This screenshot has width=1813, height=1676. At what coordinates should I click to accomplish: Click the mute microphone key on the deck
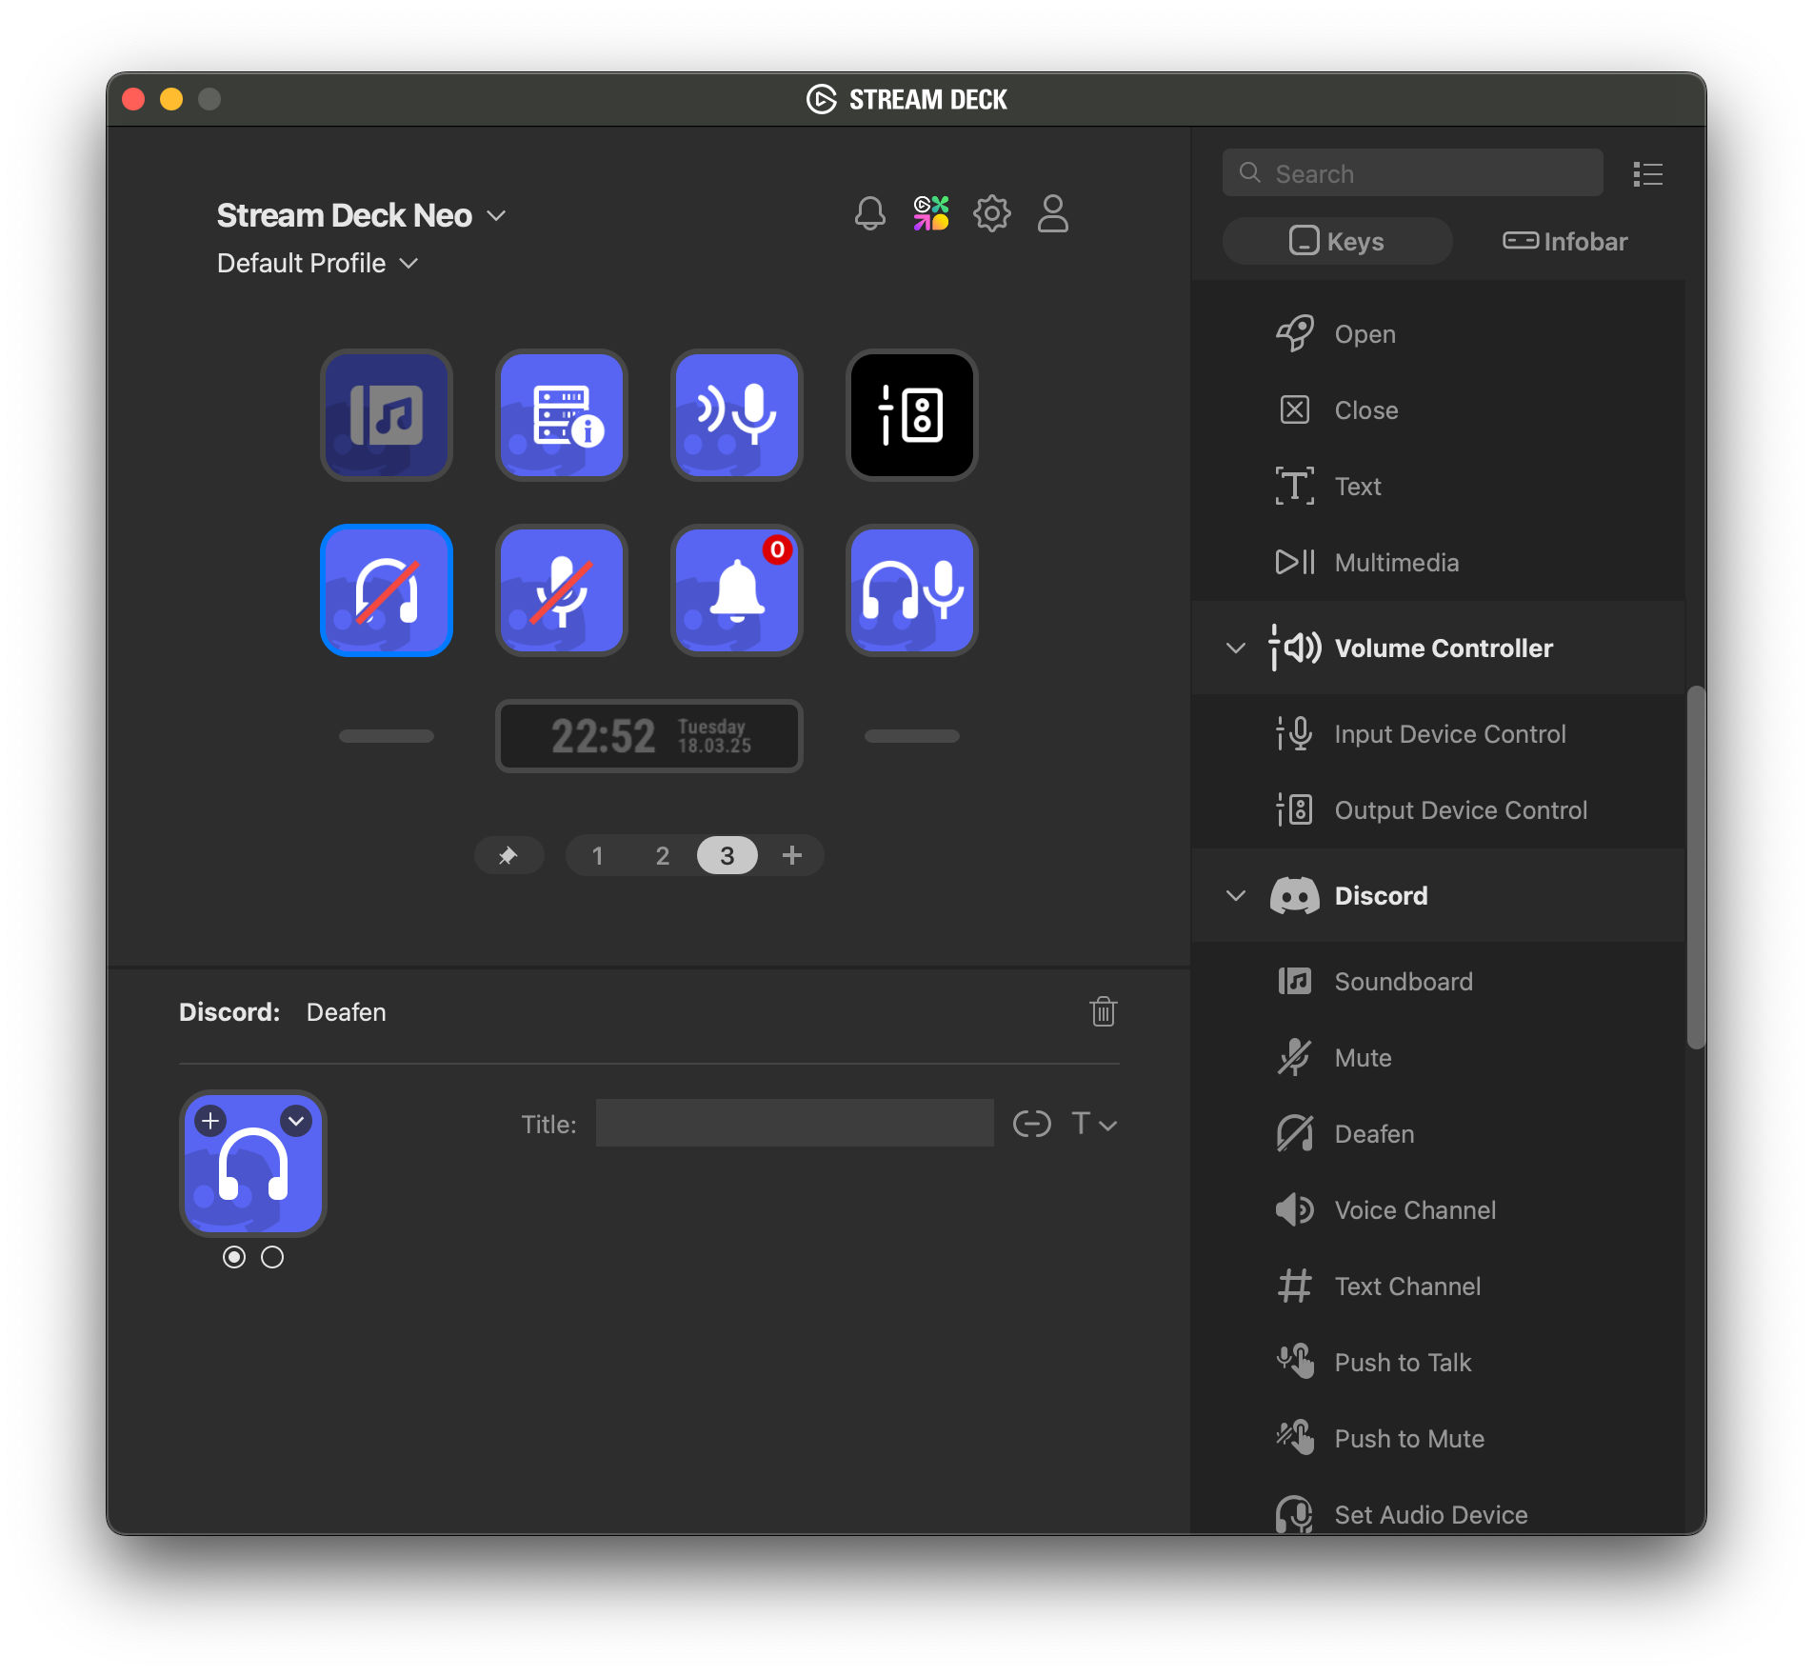[x=562, y=590]
